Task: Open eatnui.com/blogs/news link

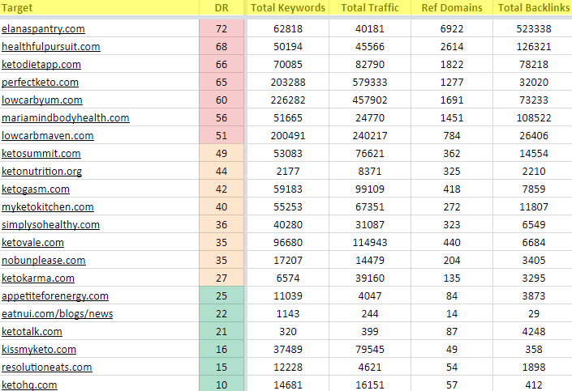Action: pyautogui.click(x=58, y=314)
